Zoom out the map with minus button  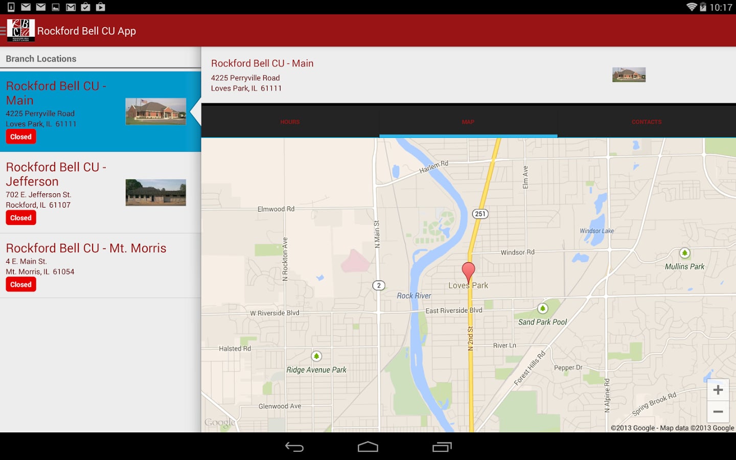[x=718, y=411]
